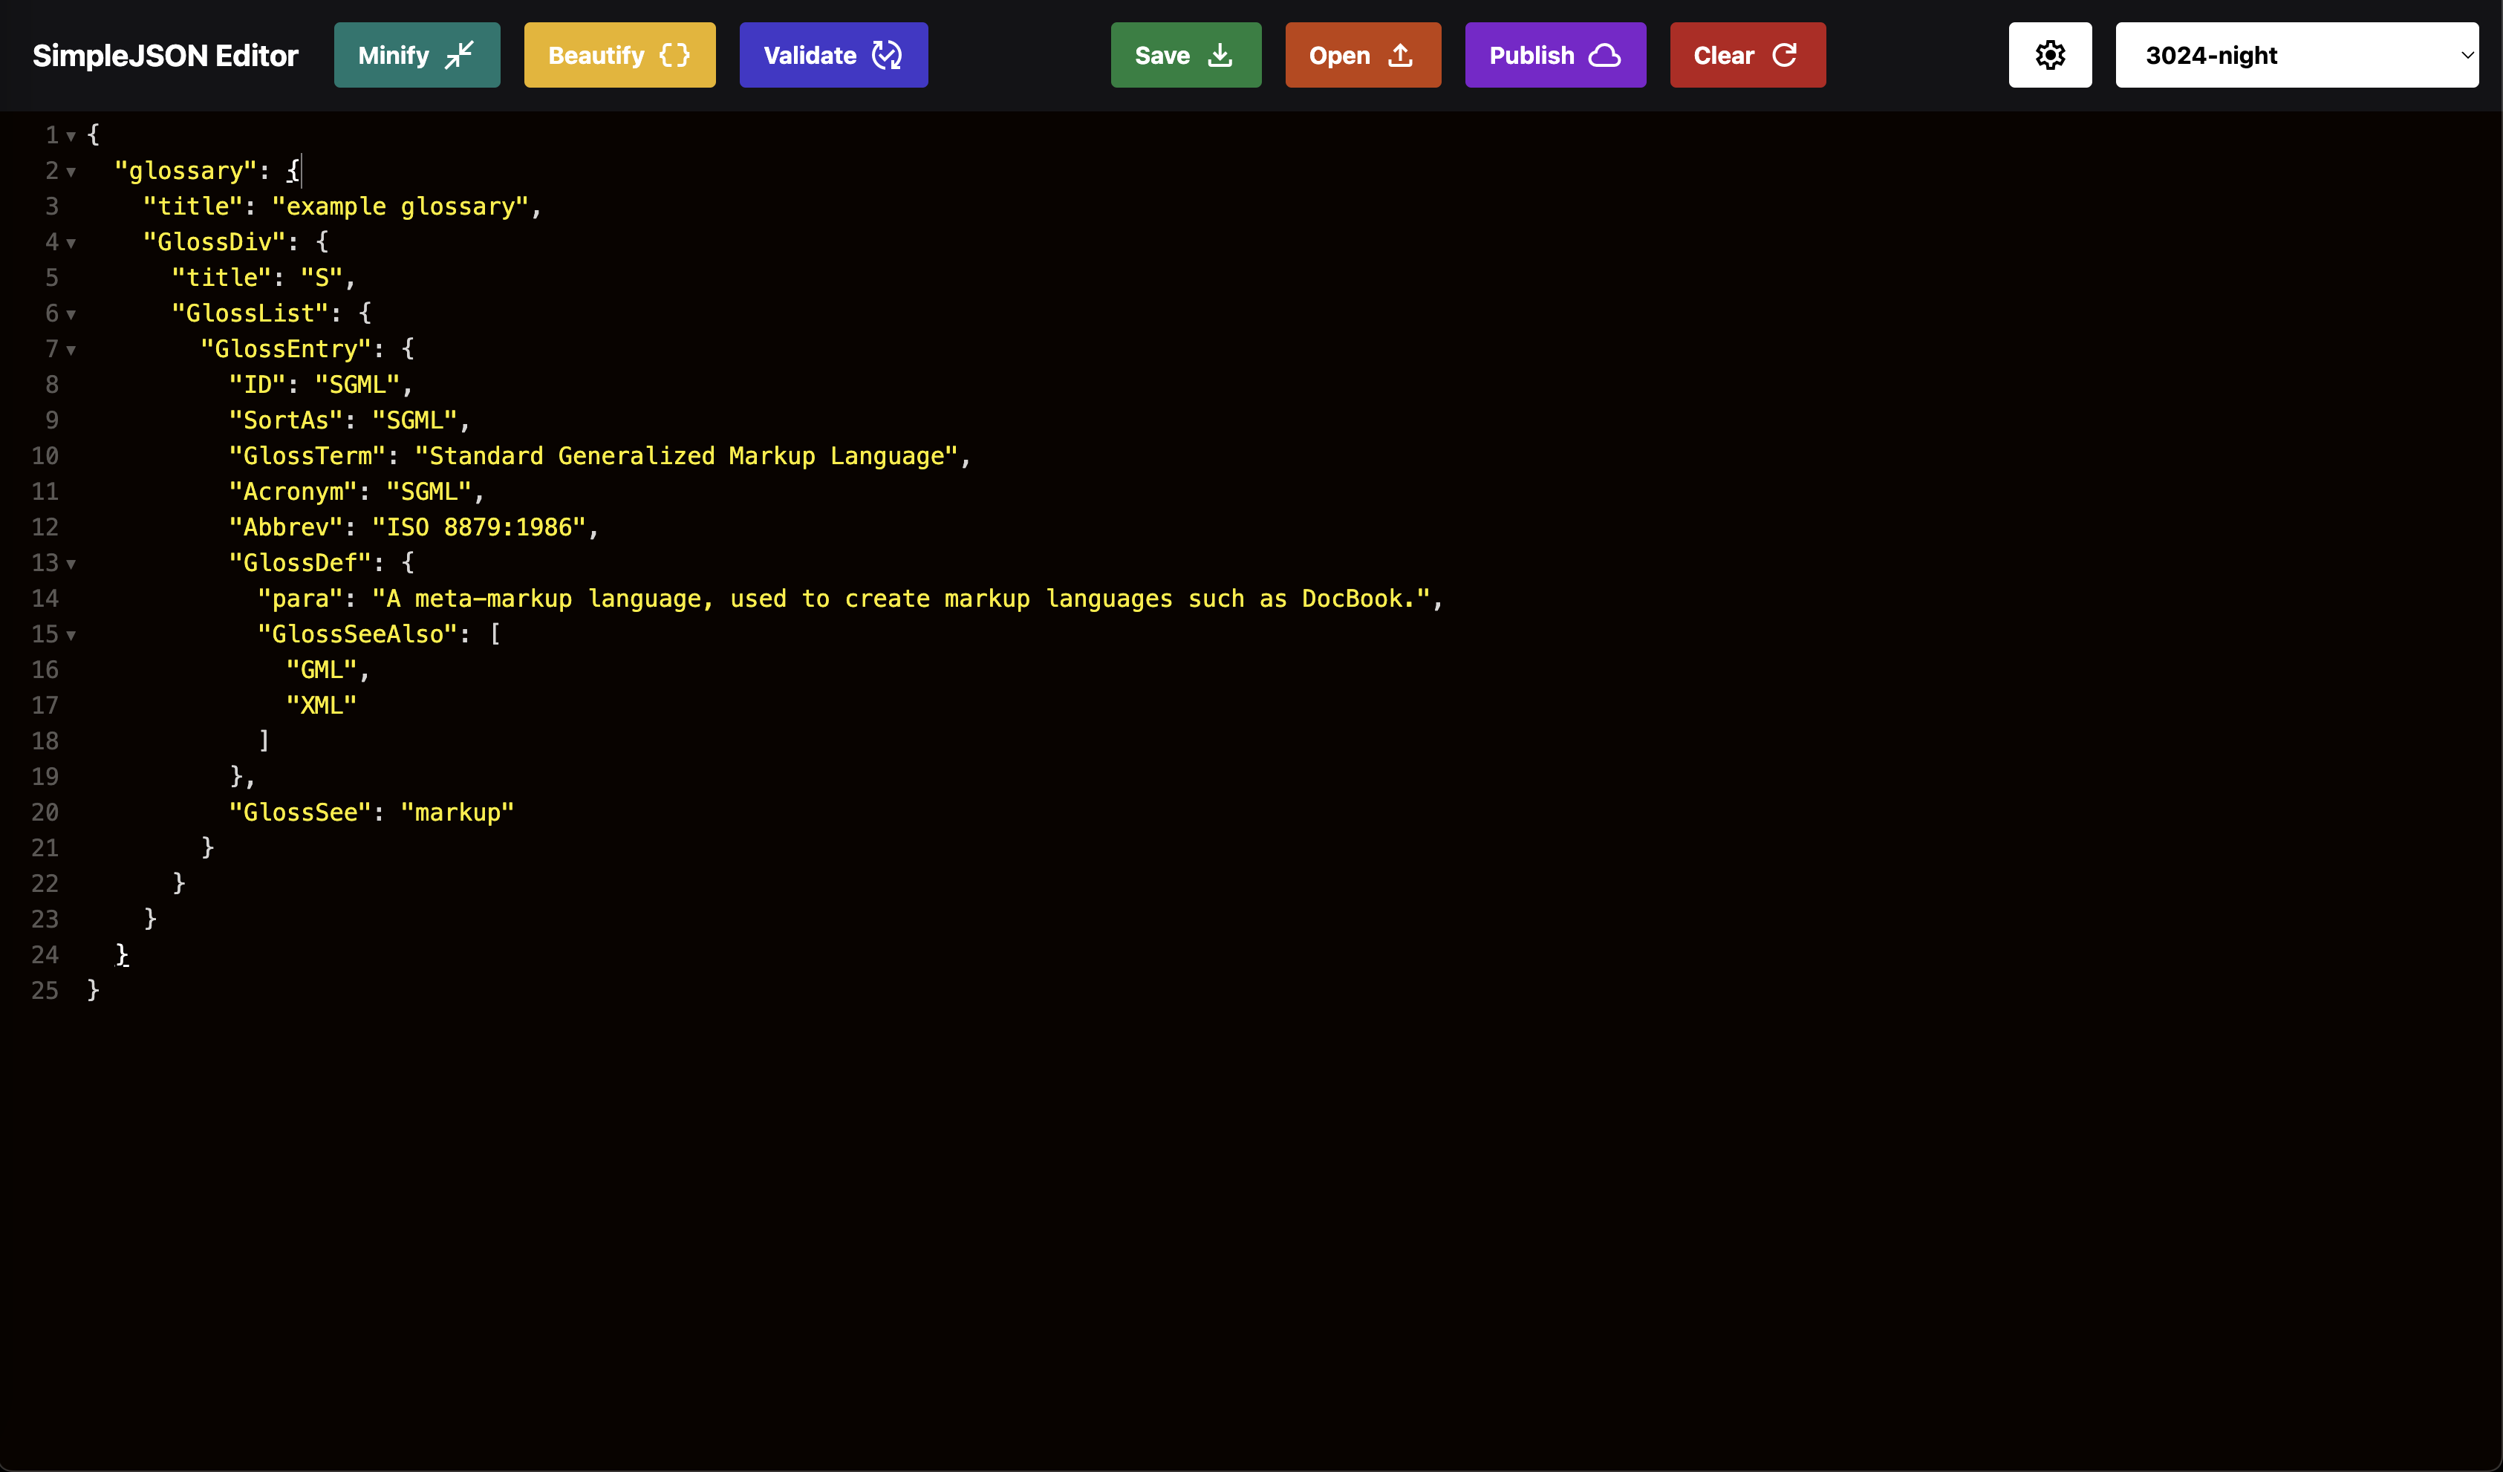
Task: Click the "GlossSeeAlso" key
Action: pyautogui.click(x=357, y=635)
